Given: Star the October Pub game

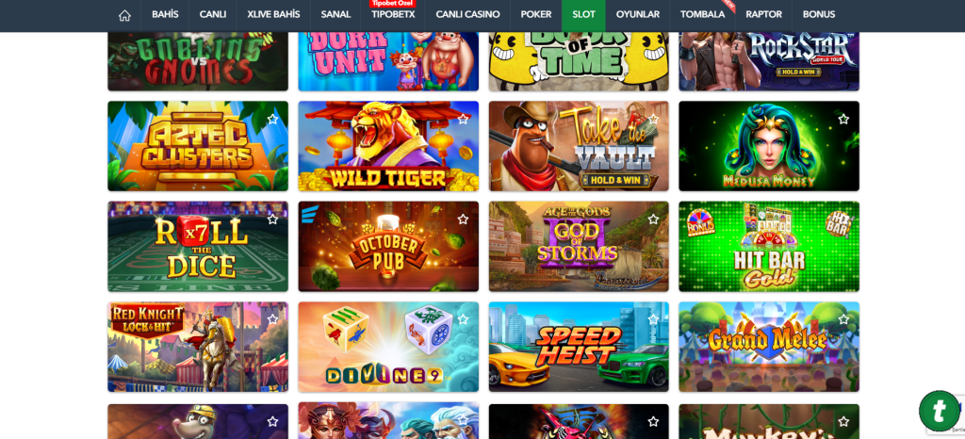Looking at the screenshot, I should tap(463, 219).
